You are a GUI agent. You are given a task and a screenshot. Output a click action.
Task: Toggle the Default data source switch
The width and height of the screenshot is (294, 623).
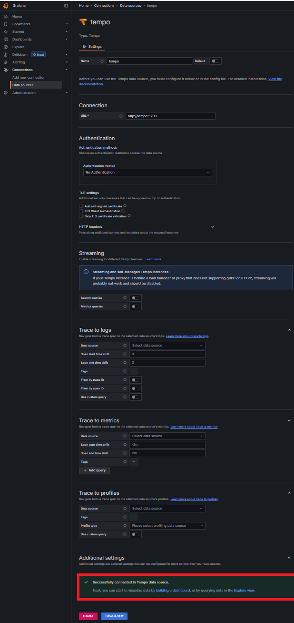tap(216, 61)
